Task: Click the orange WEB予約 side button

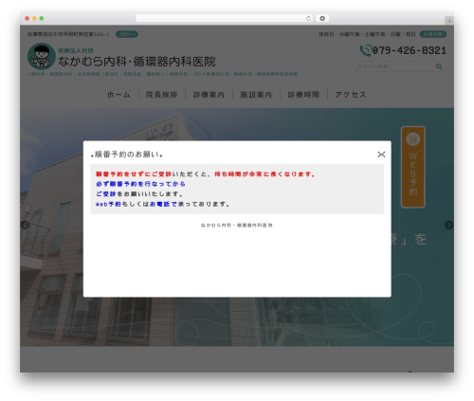Action: click(412, 167)
